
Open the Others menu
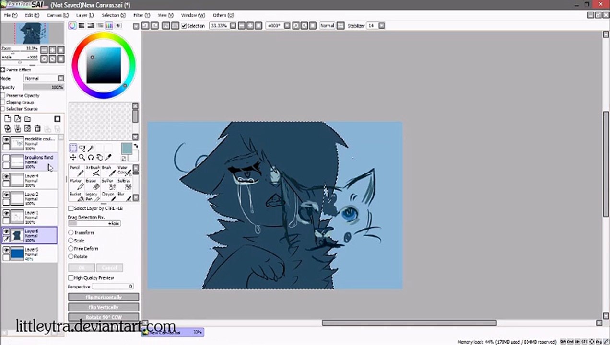(223, 15)
